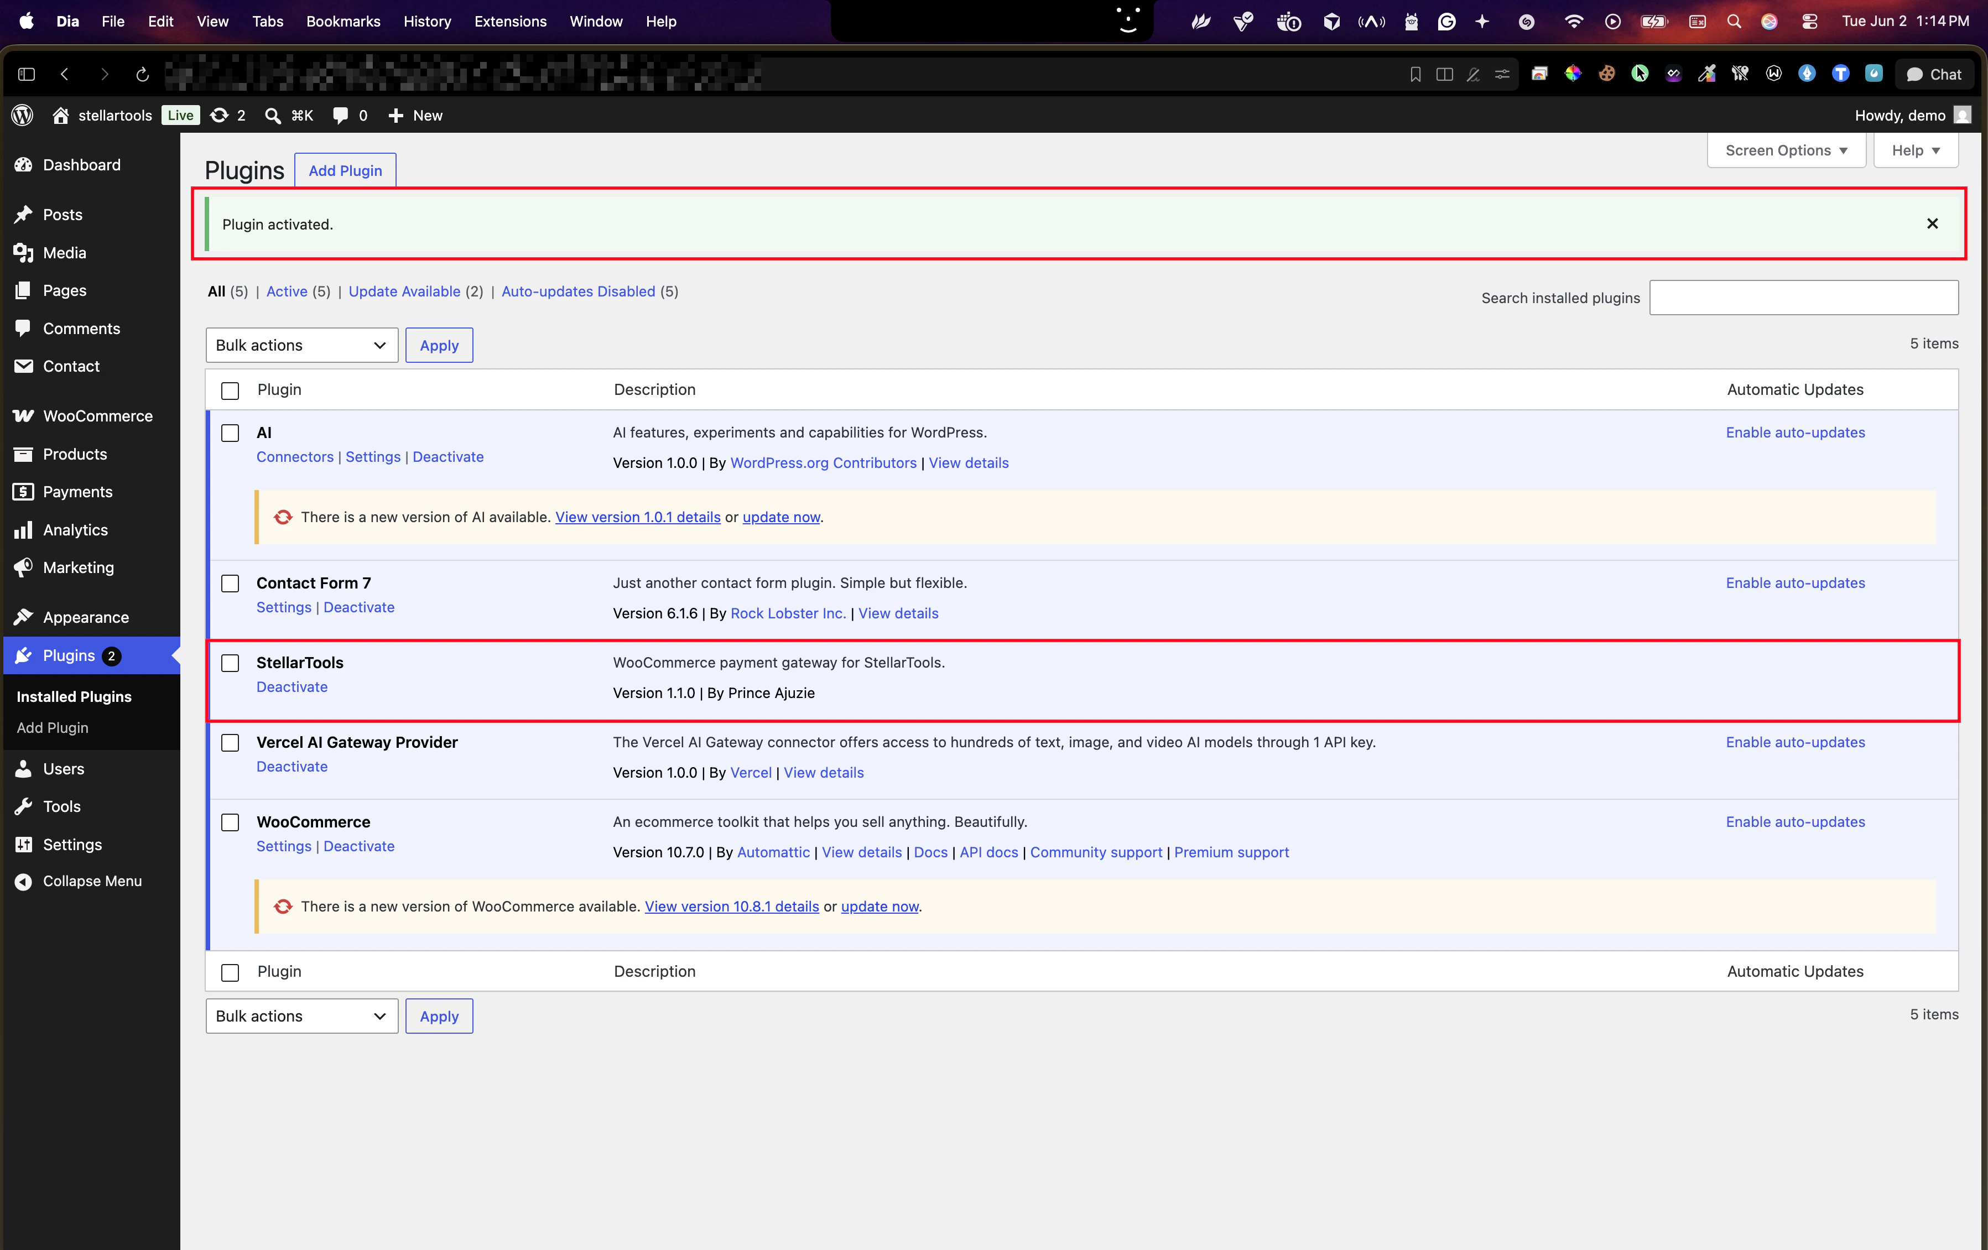
Task: Open the WooCommerce sidebar menu
Action: [97, 416]
